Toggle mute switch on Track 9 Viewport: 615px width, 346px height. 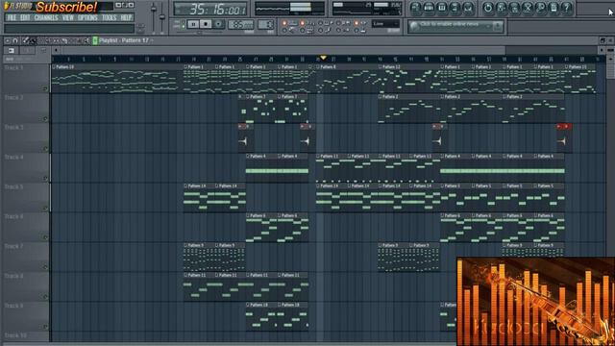point(45,327)
